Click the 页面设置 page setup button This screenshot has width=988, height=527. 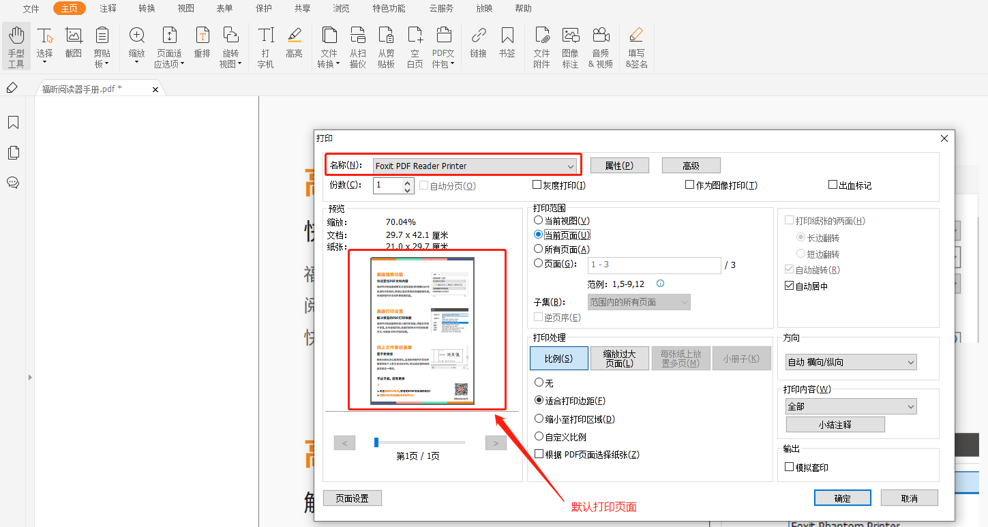click(352, 498)
